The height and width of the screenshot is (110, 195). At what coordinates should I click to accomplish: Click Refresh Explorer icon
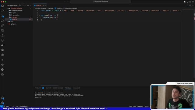click(25, 5)
